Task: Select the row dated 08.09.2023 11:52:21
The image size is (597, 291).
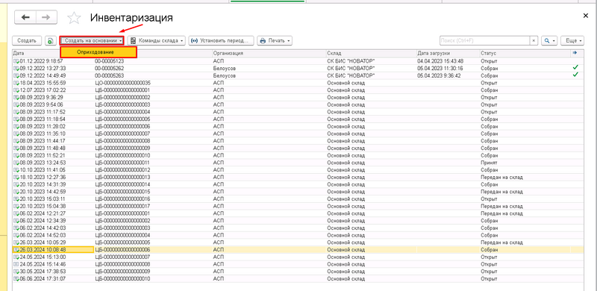Action: 298,155
